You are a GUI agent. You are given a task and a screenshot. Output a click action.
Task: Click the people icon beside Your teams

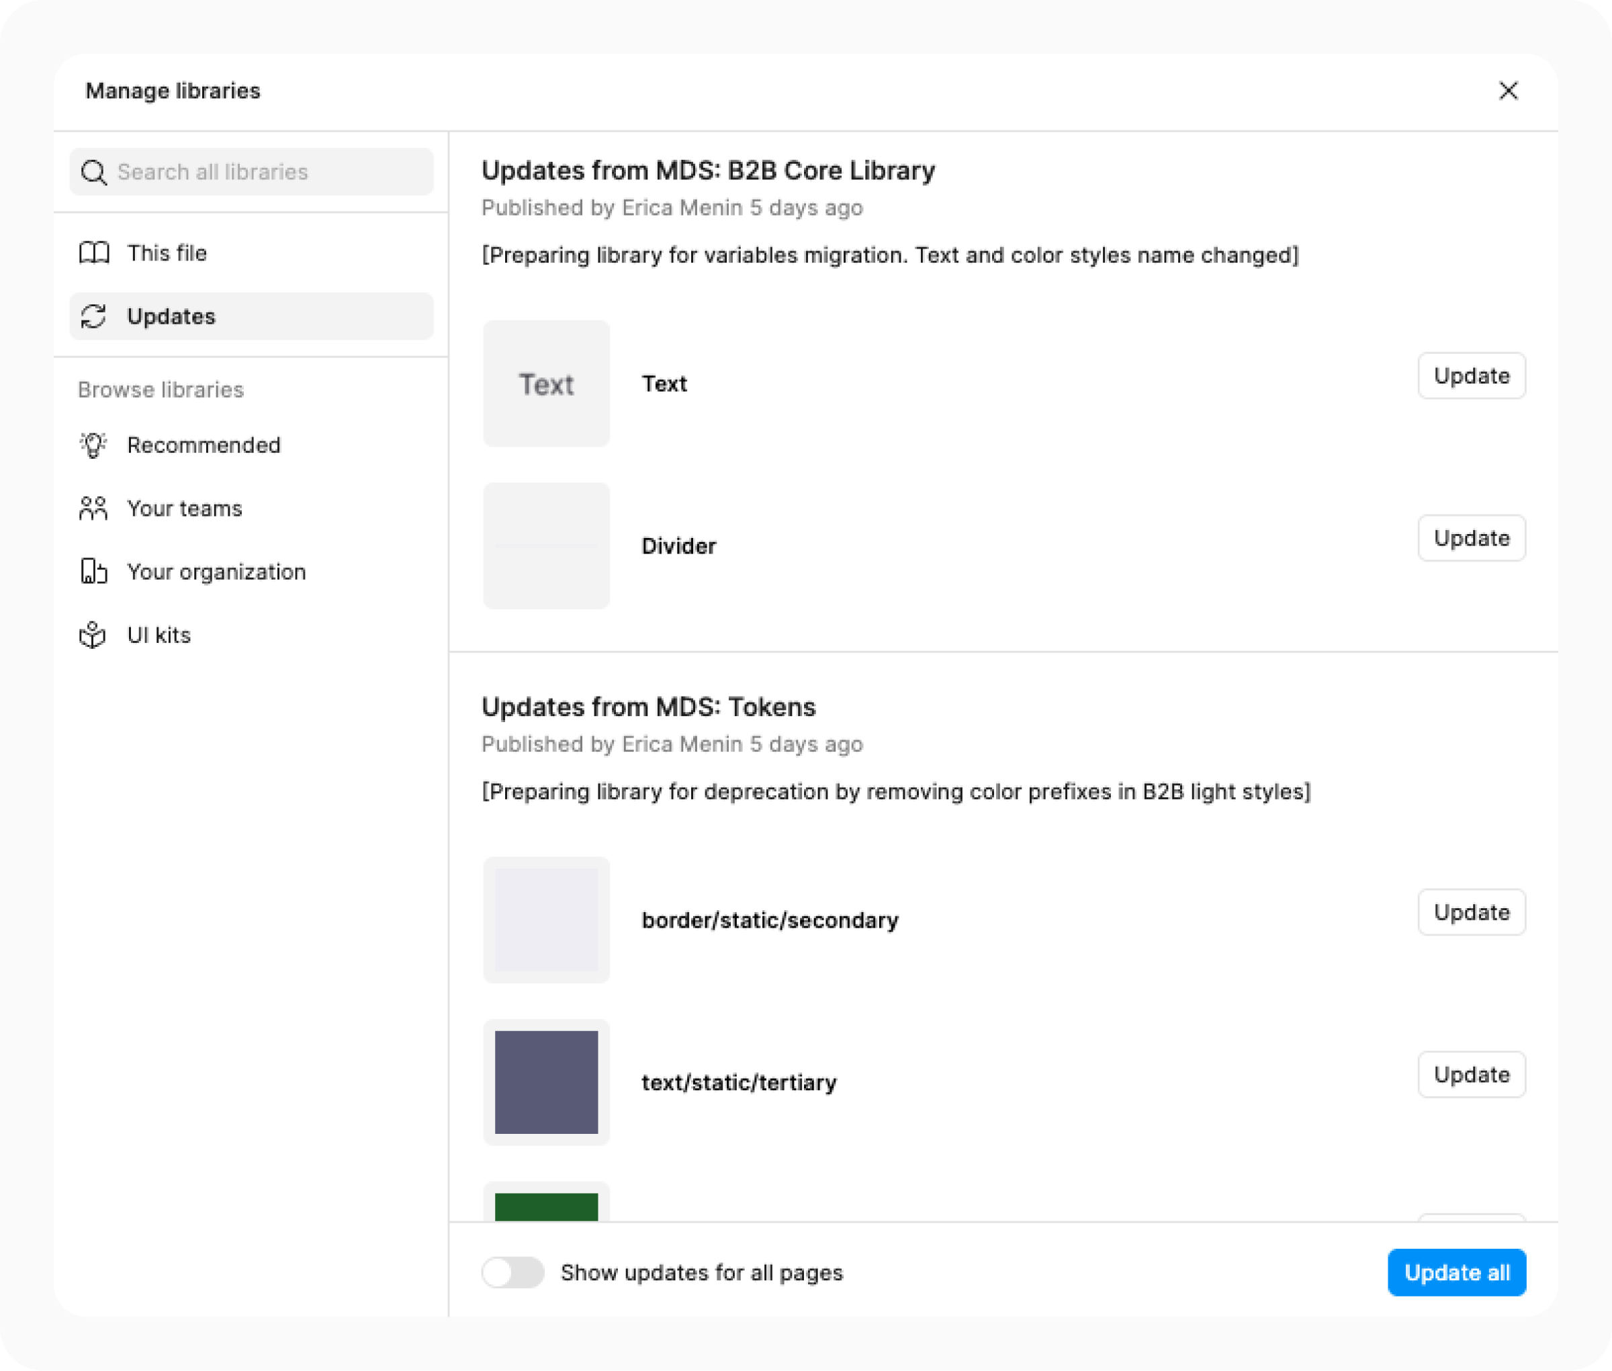(93, 508)
